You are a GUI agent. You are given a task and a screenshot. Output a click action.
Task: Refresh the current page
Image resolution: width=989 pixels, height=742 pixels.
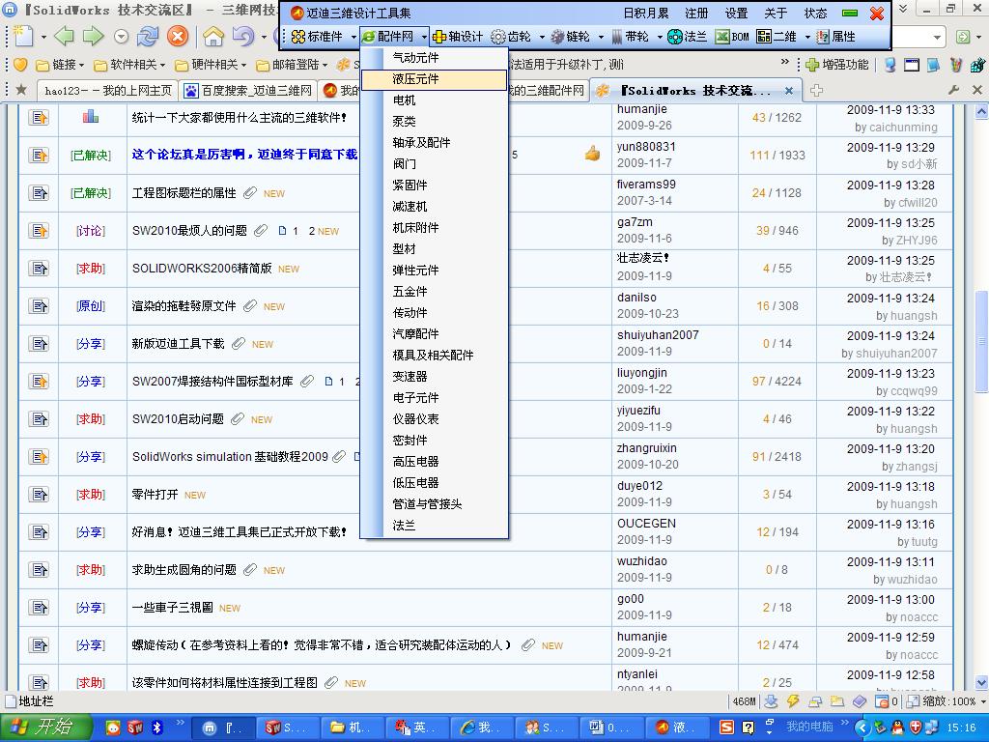pyautogui.click(x=148, y=36)
